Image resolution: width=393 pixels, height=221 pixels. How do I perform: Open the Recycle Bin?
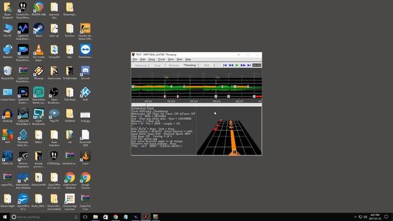[x=7, y=72]
